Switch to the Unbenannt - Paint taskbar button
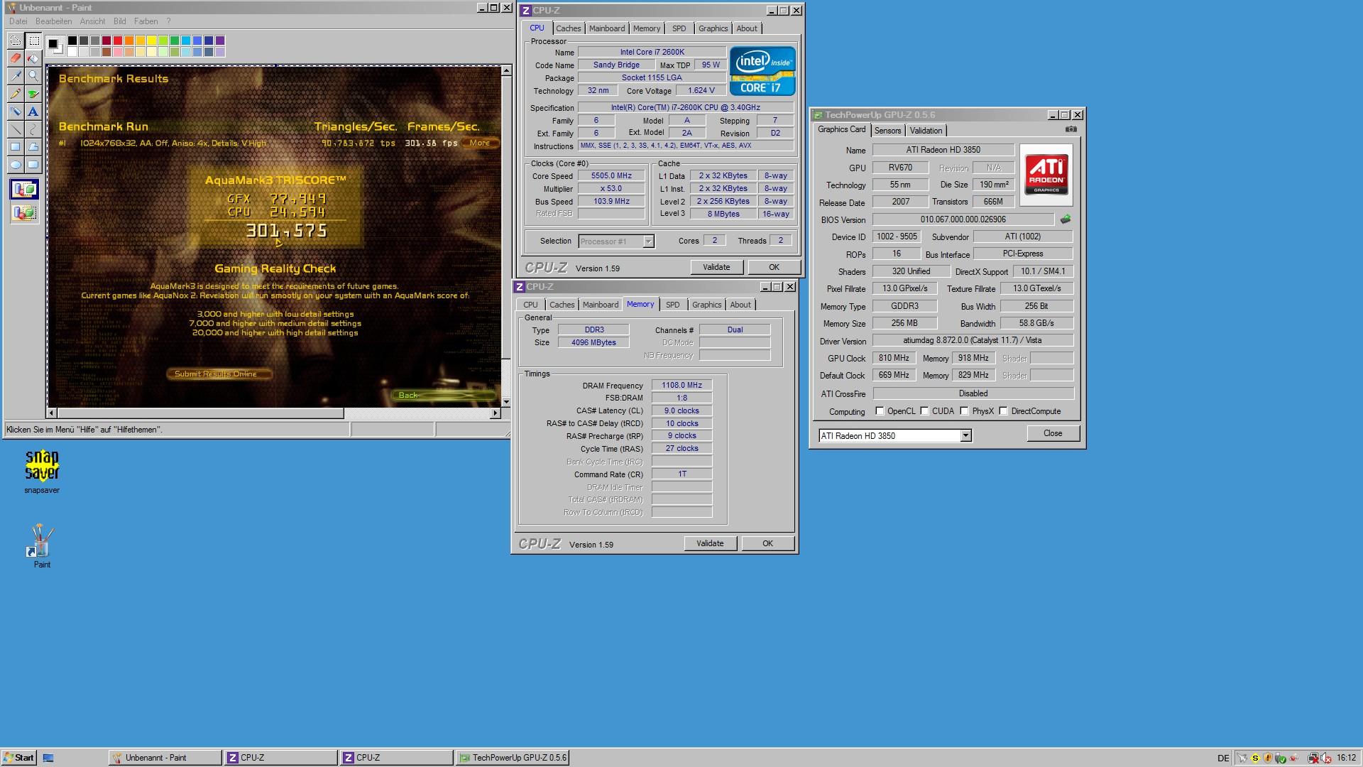 (165, 758)
